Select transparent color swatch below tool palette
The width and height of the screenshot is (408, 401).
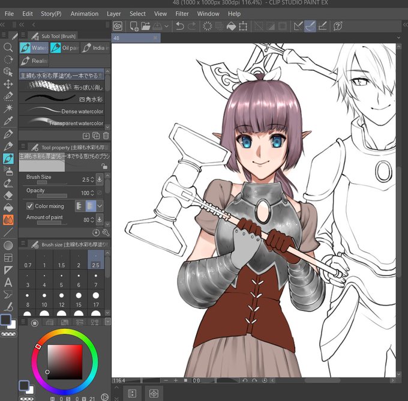coord(8,334)
